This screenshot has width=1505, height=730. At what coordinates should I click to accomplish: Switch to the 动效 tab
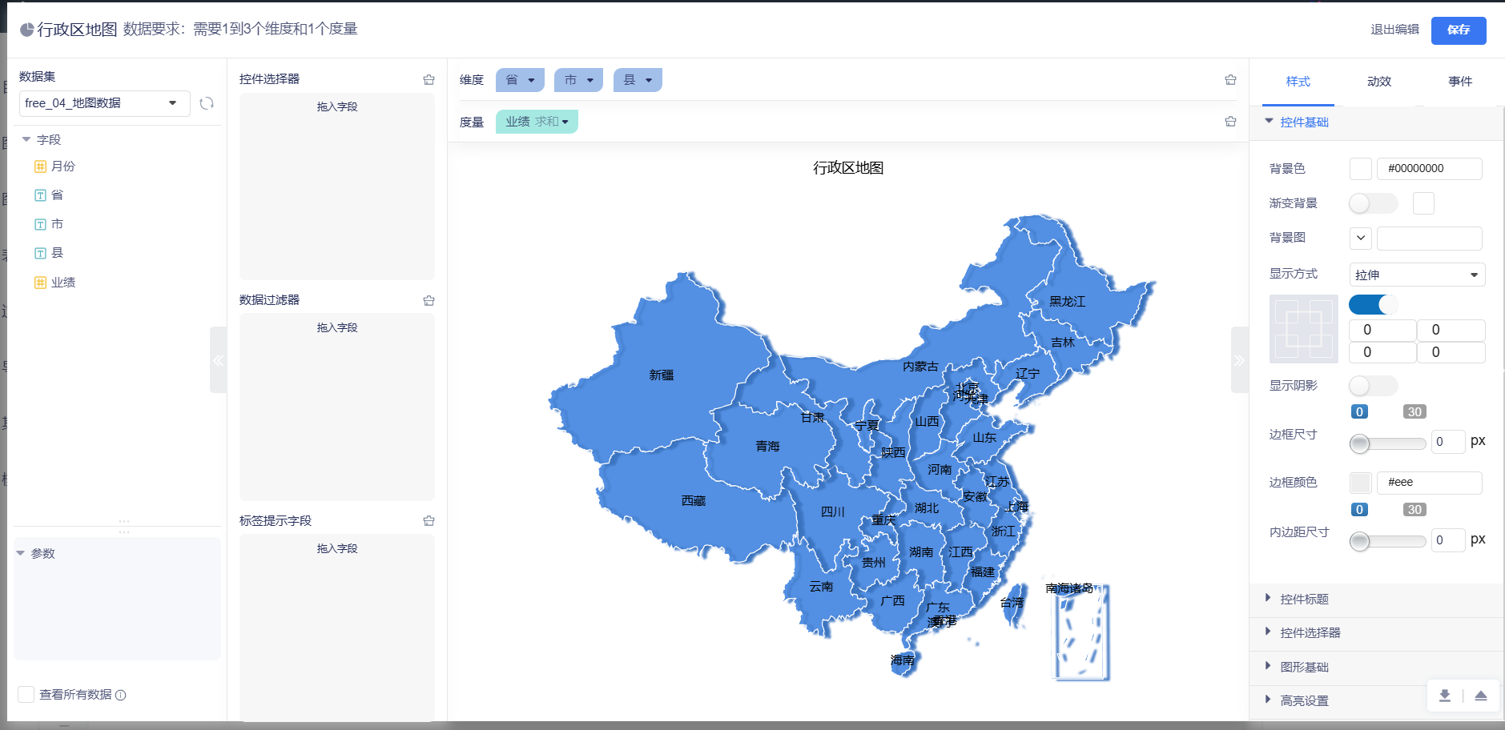point(1378,82)
